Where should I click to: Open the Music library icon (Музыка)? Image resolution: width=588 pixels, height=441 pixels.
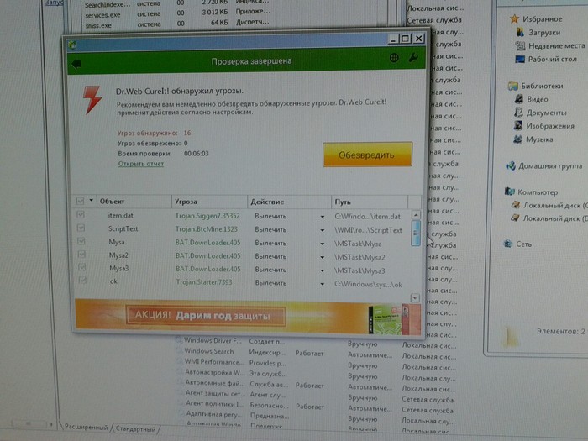(x=518, y=139)
